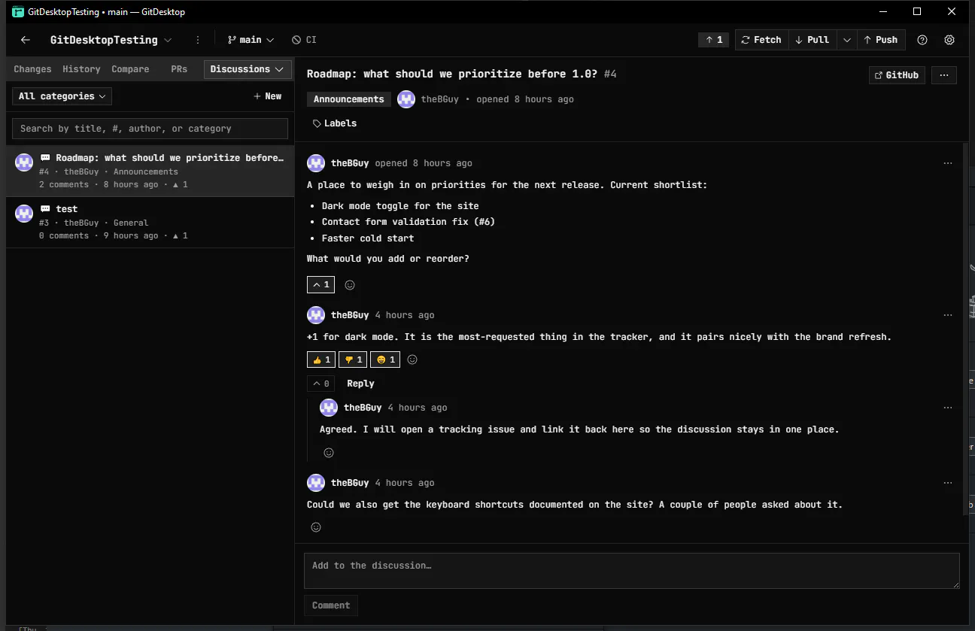Switch to the PRs tab

pyautogui.click(x=179, y=69)
